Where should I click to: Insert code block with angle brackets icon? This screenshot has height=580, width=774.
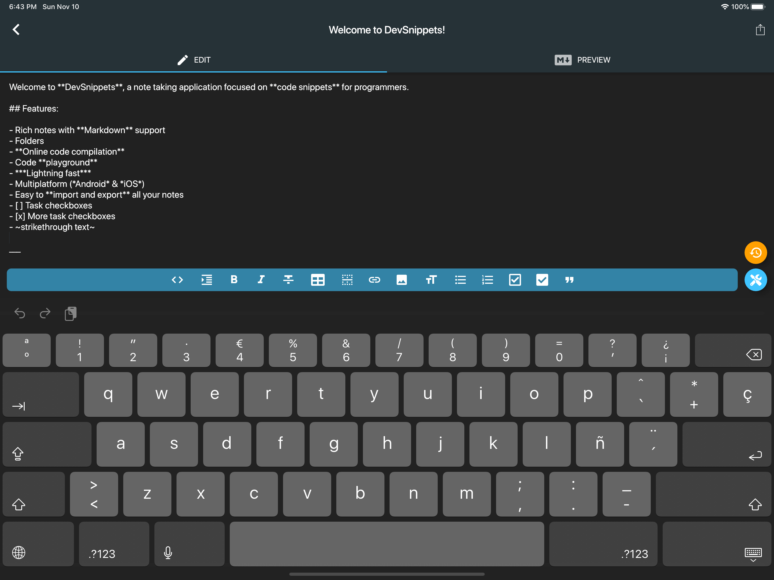coord(177,280)
